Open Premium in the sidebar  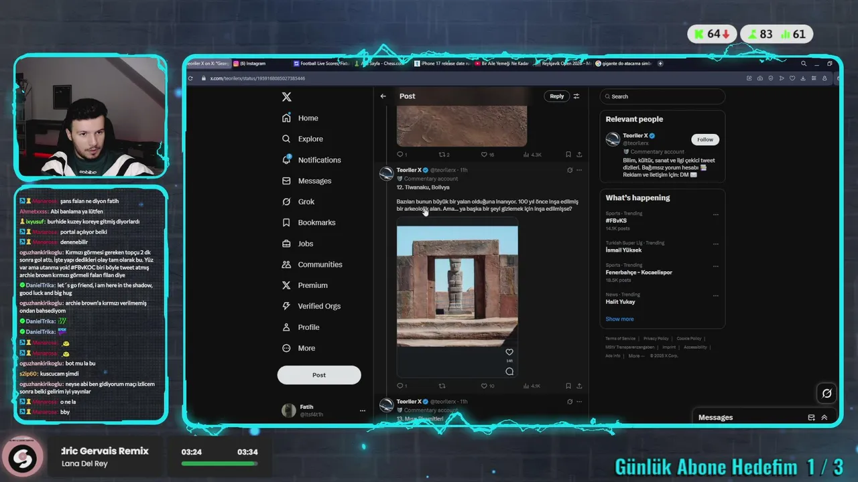304,285
